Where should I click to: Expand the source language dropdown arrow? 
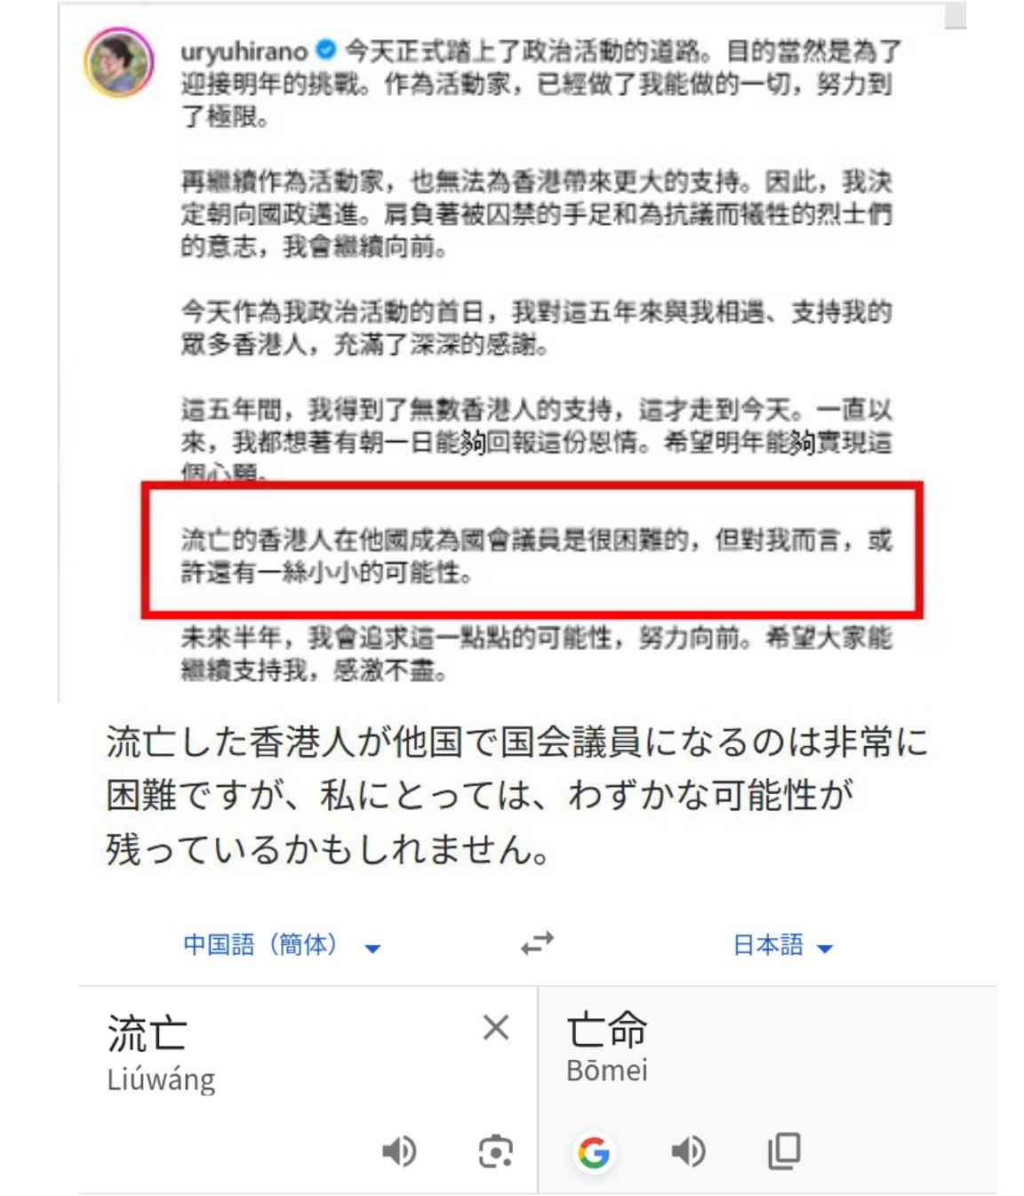373,949
